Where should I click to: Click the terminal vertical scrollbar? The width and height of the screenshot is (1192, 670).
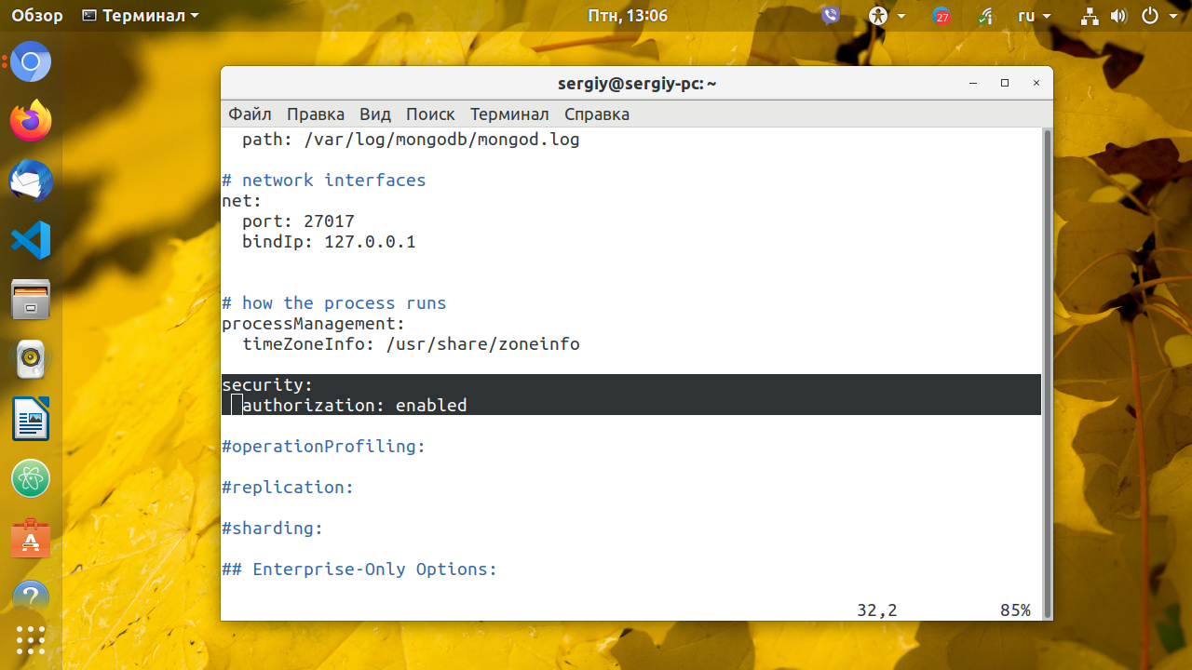(x=1047, y=372)
